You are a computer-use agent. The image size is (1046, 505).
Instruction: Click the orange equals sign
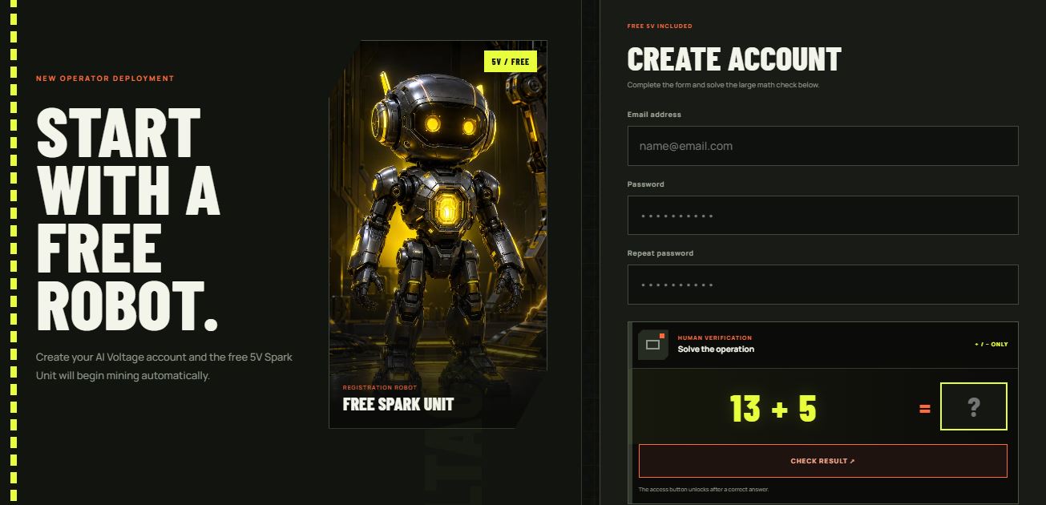pos(925,409)
